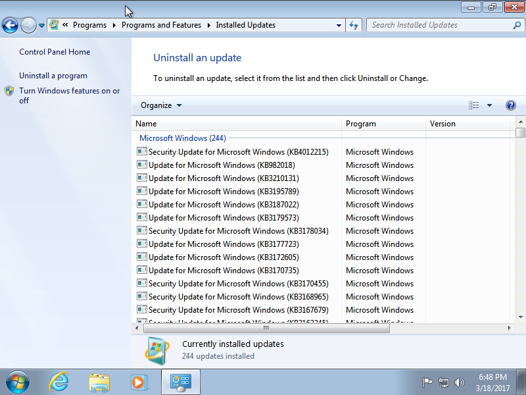Go back with the blue Back arrow

10,25
